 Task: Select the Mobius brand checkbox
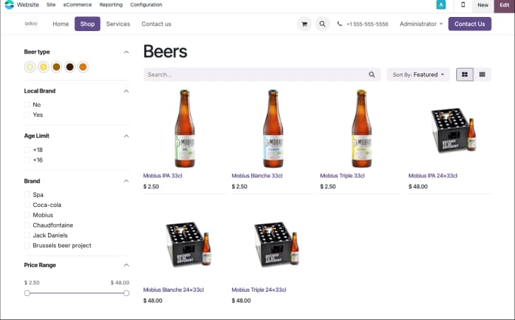click(x=27, y=215)
